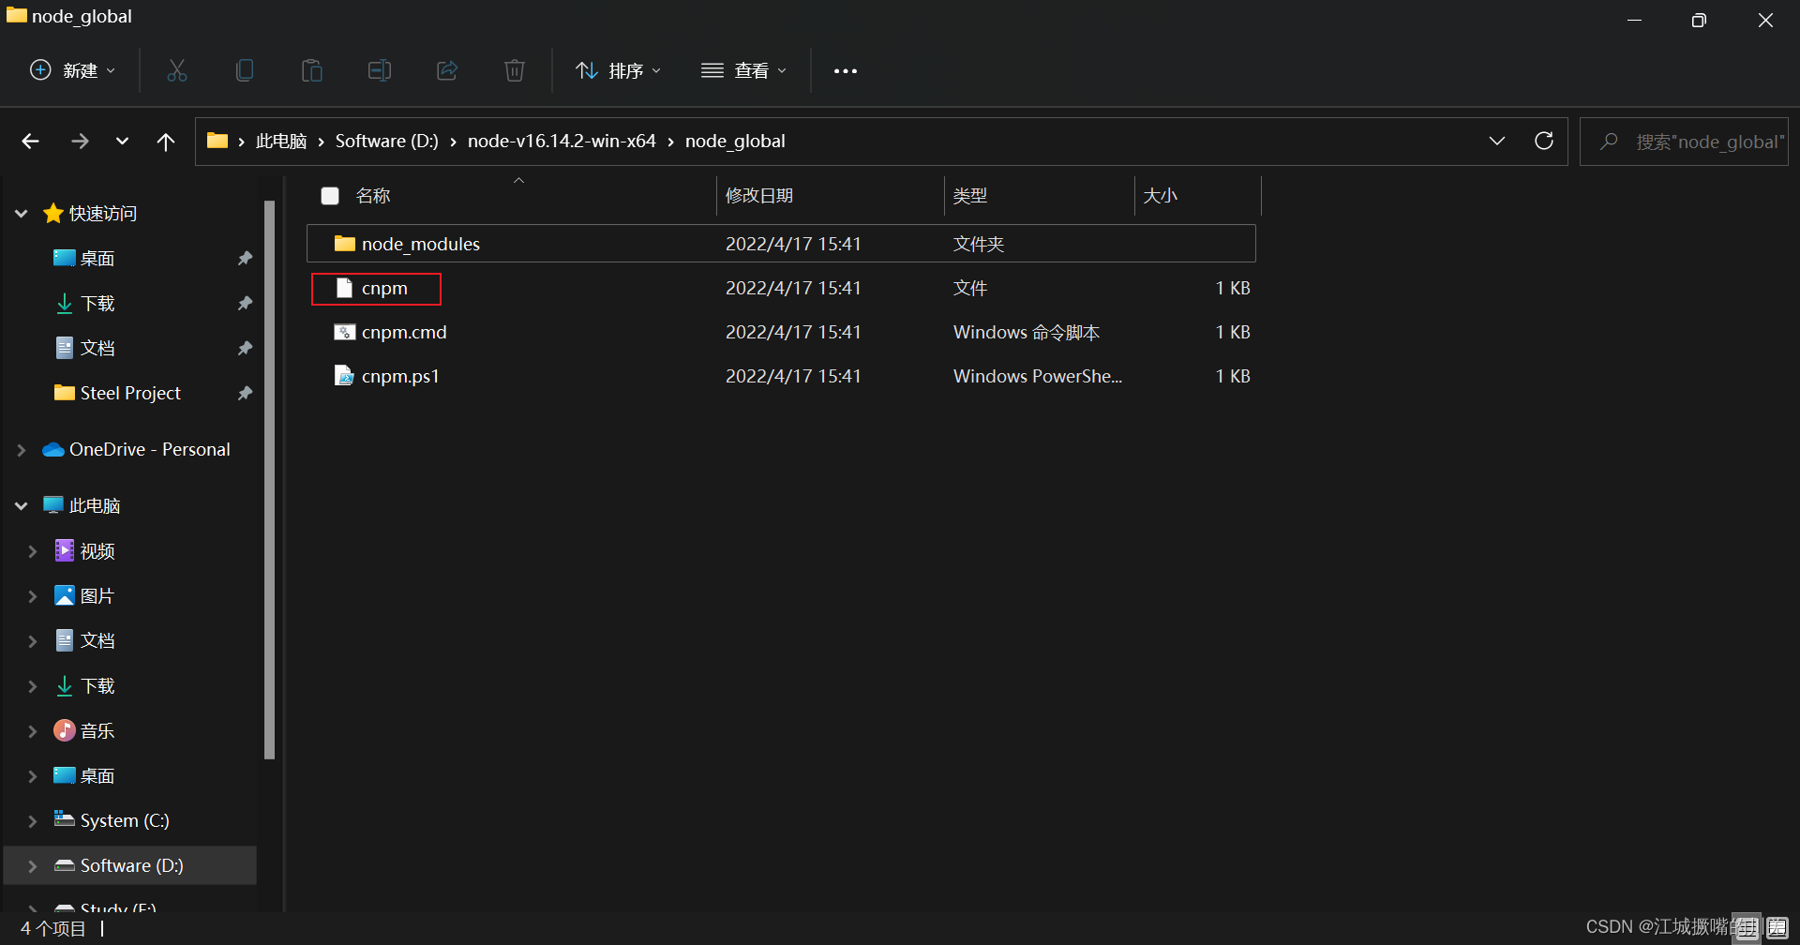Open 下载 under quick access
1800x945 pixels.
[97, 304]
